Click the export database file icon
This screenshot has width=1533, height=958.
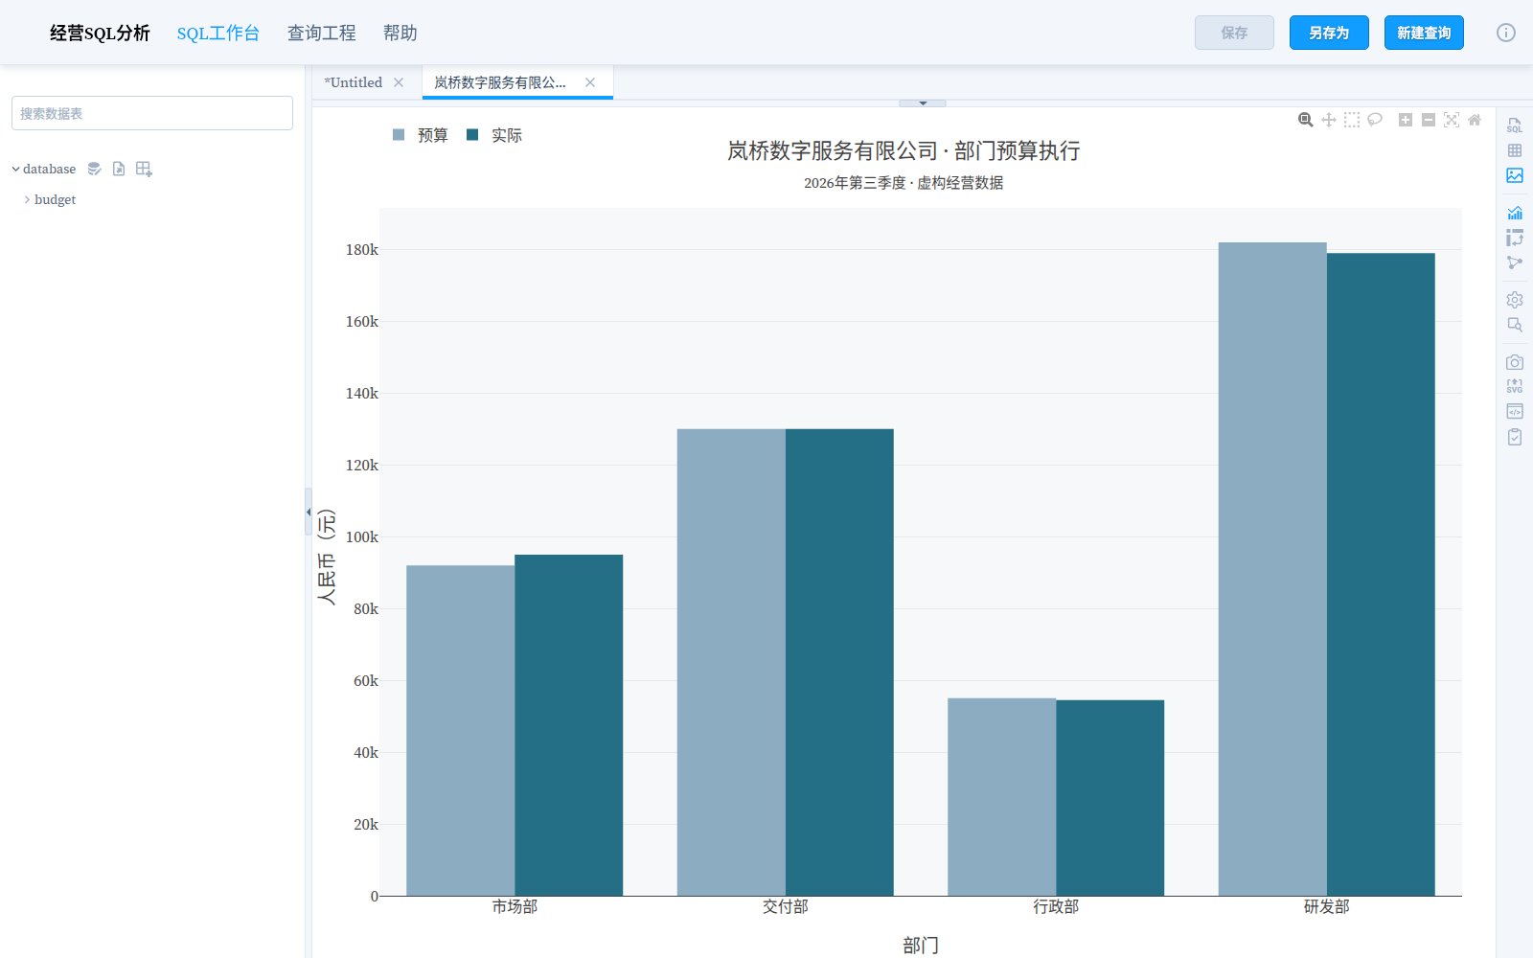tap(119, 169)
